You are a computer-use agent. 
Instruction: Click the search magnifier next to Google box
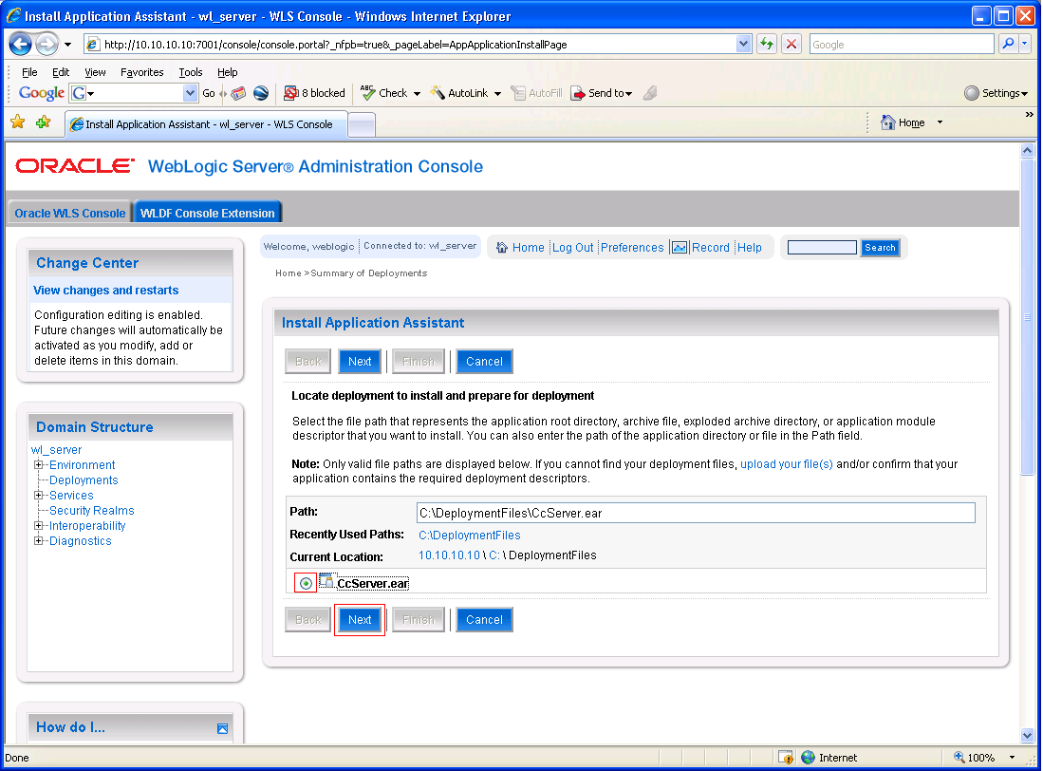(1009, 44)
